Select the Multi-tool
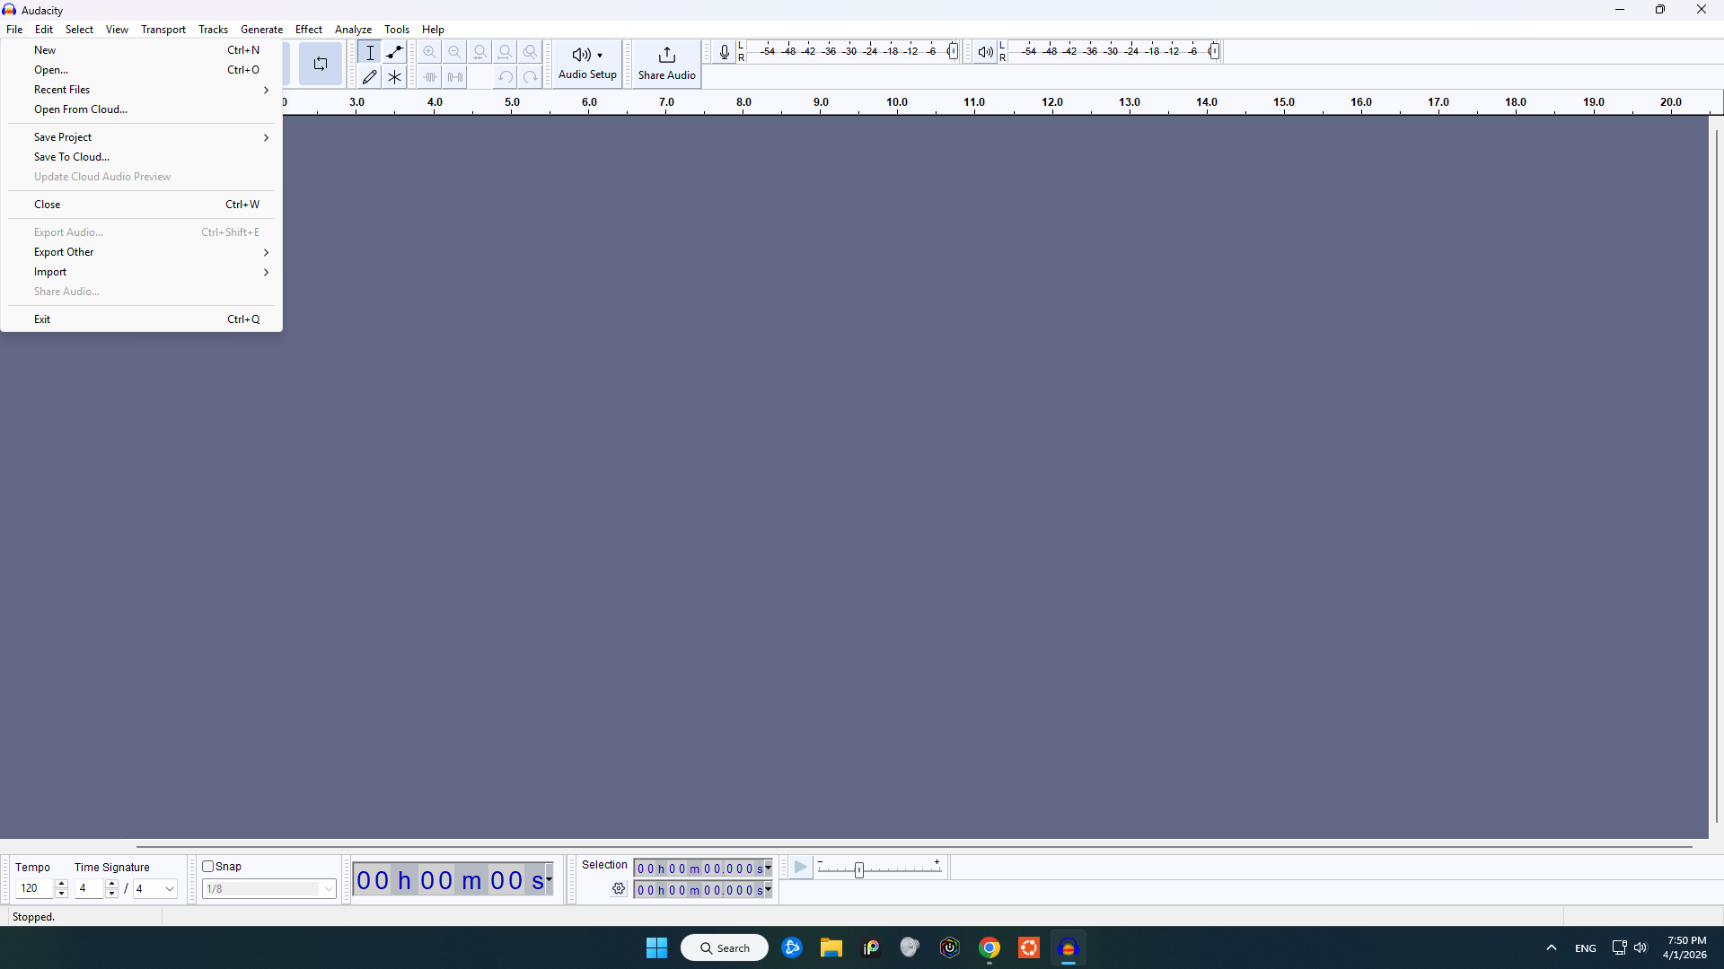 (x=394, y=77)
